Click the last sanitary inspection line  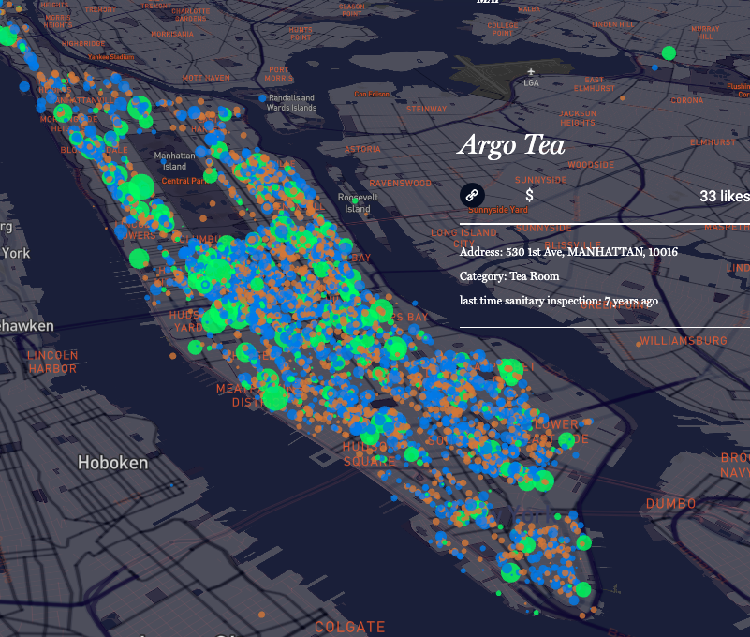coord(558,301)
